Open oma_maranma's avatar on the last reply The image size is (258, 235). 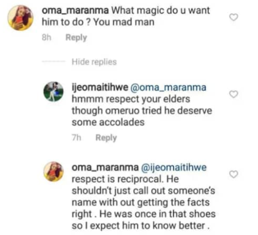[x=53, y=172]
